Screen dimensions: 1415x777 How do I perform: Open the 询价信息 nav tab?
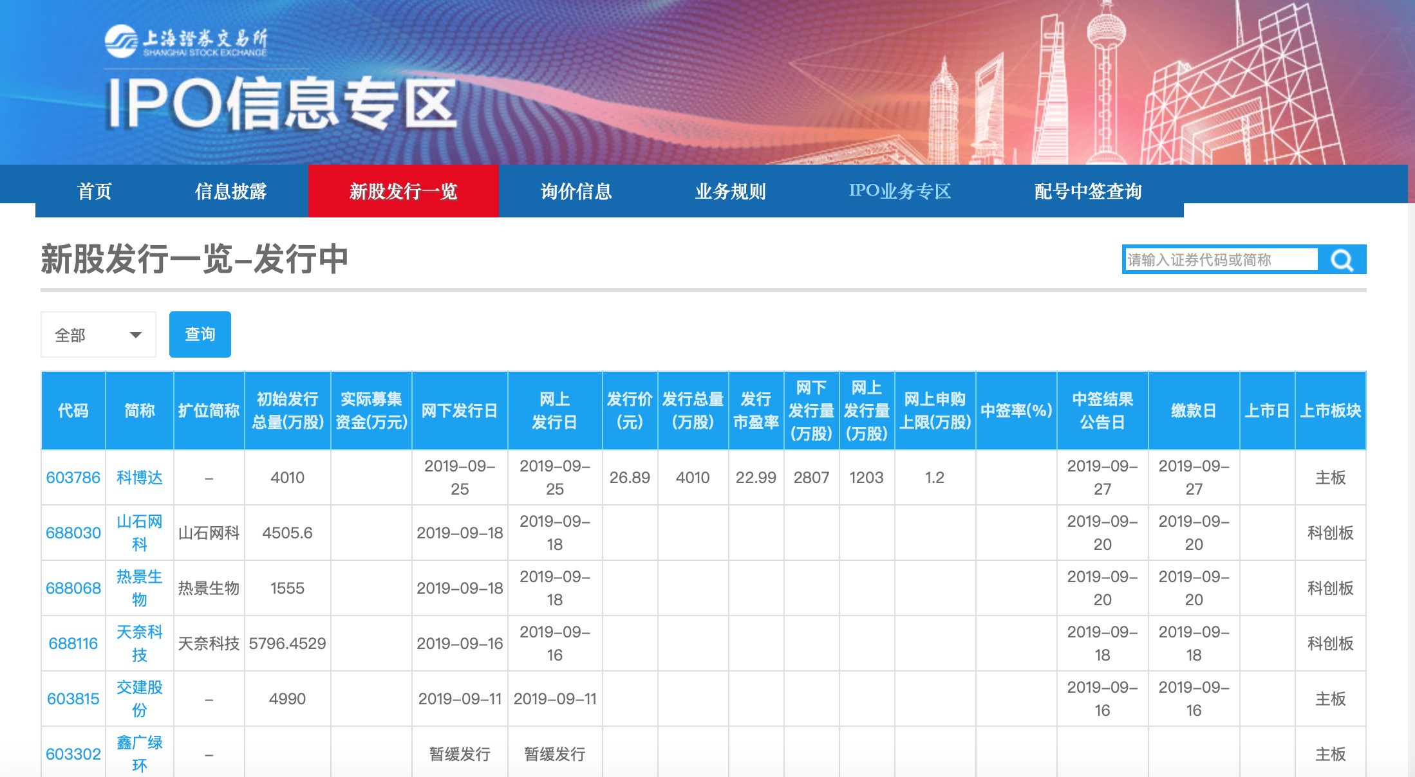(576, 191)
